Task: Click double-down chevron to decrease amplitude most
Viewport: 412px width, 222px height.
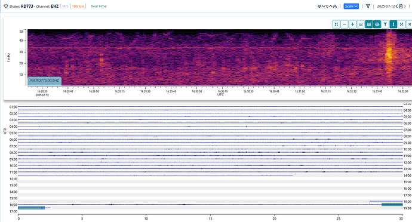Action: pyautogui.click(x=319, y=6)
